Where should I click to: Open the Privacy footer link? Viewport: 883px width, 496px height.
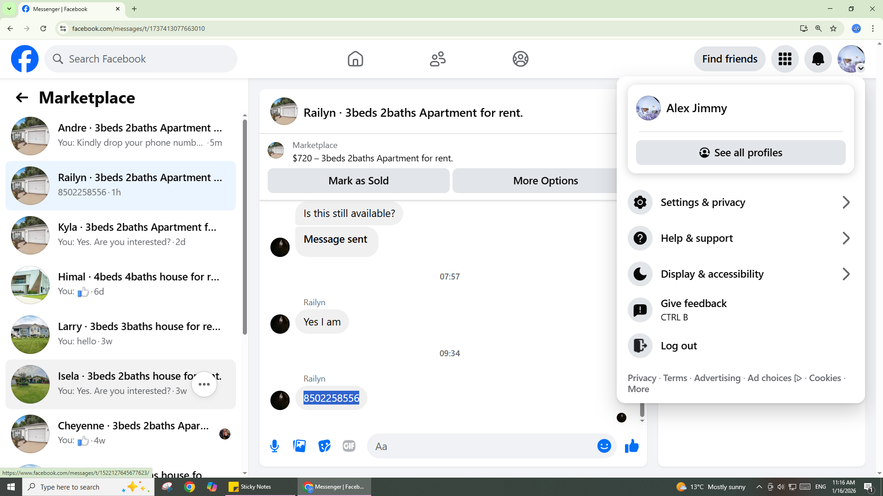[642, 378]
